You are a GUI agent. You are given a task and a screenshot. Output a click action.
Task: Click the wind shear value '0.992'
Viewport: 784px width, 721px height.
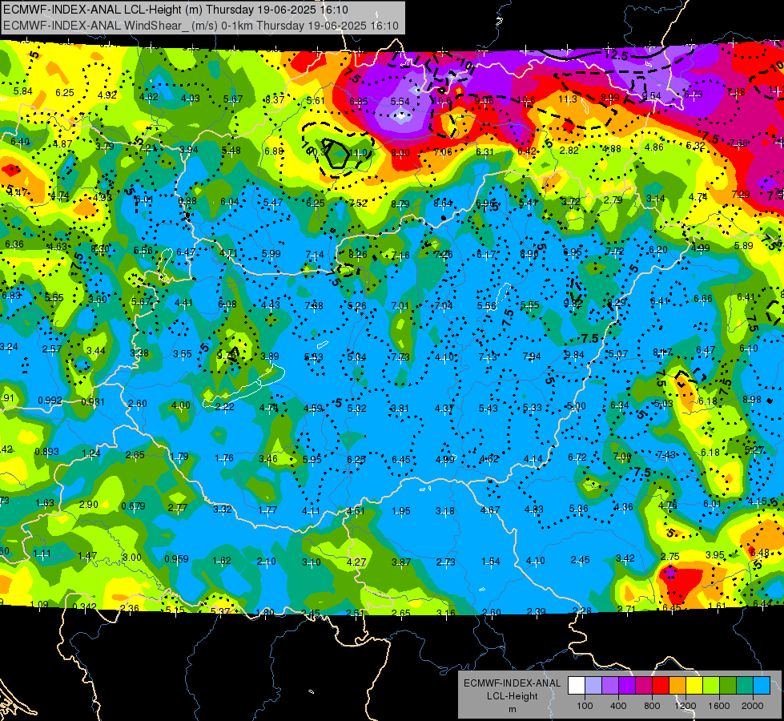tap(50, 401)
